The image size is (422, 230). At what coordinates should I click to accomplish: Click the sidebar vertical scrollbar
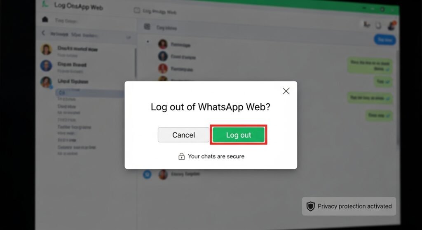pos(136,63)
